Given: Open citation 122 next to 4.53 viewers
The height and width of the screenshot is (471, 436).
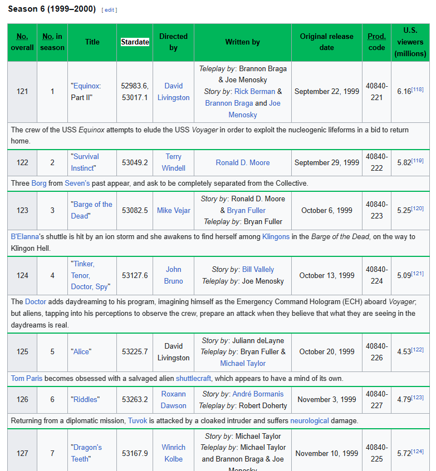Looking at the screenshot, I should pyautogui.click(x=417, y=350).
